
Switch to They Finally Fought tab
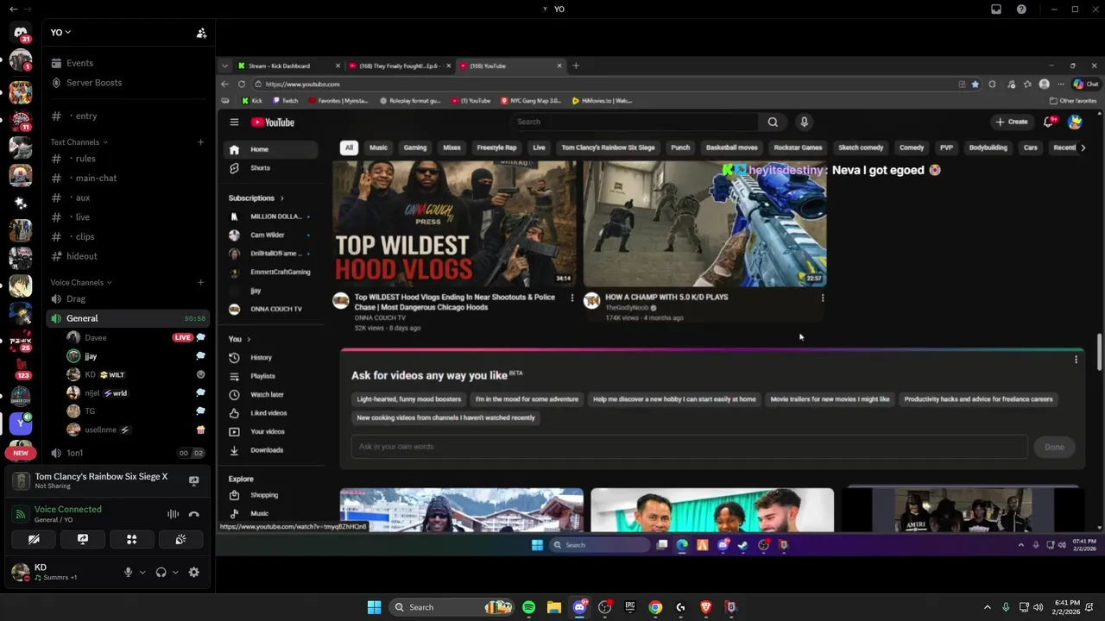point(400,66)
